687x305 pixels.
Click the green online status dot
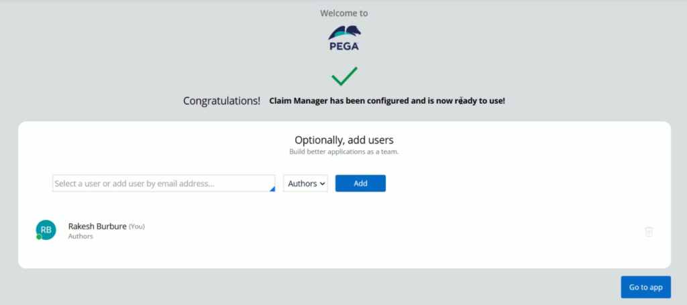pos(39,237)
